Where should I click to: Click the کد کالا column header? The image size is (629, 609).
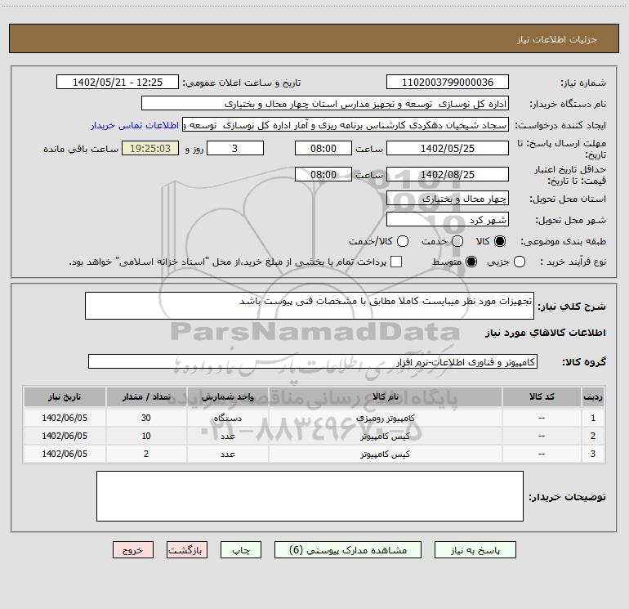[542, 396]
